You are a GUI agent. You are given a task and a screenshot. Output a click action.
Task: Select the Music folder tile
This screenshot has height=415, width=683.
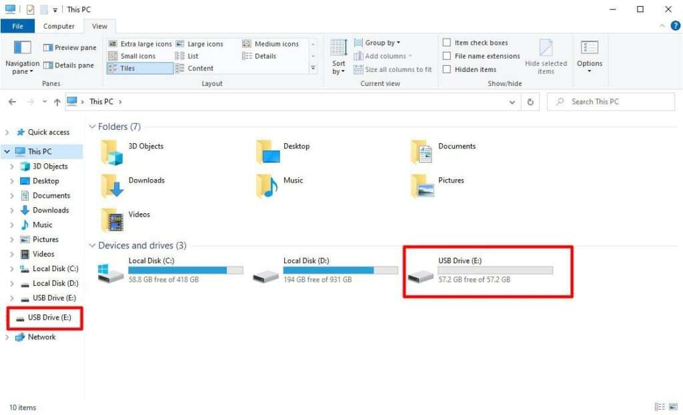coord(279,187)
